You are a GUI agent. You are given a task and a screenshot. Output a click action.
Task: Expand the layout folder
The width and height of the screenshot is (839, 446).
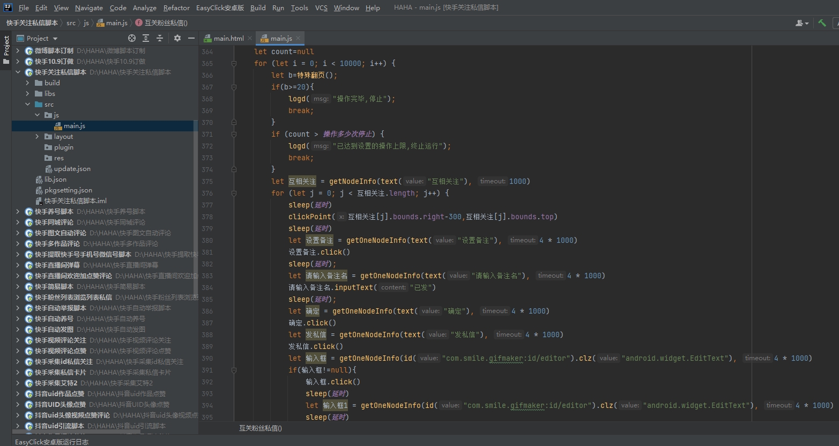(38, 136)
